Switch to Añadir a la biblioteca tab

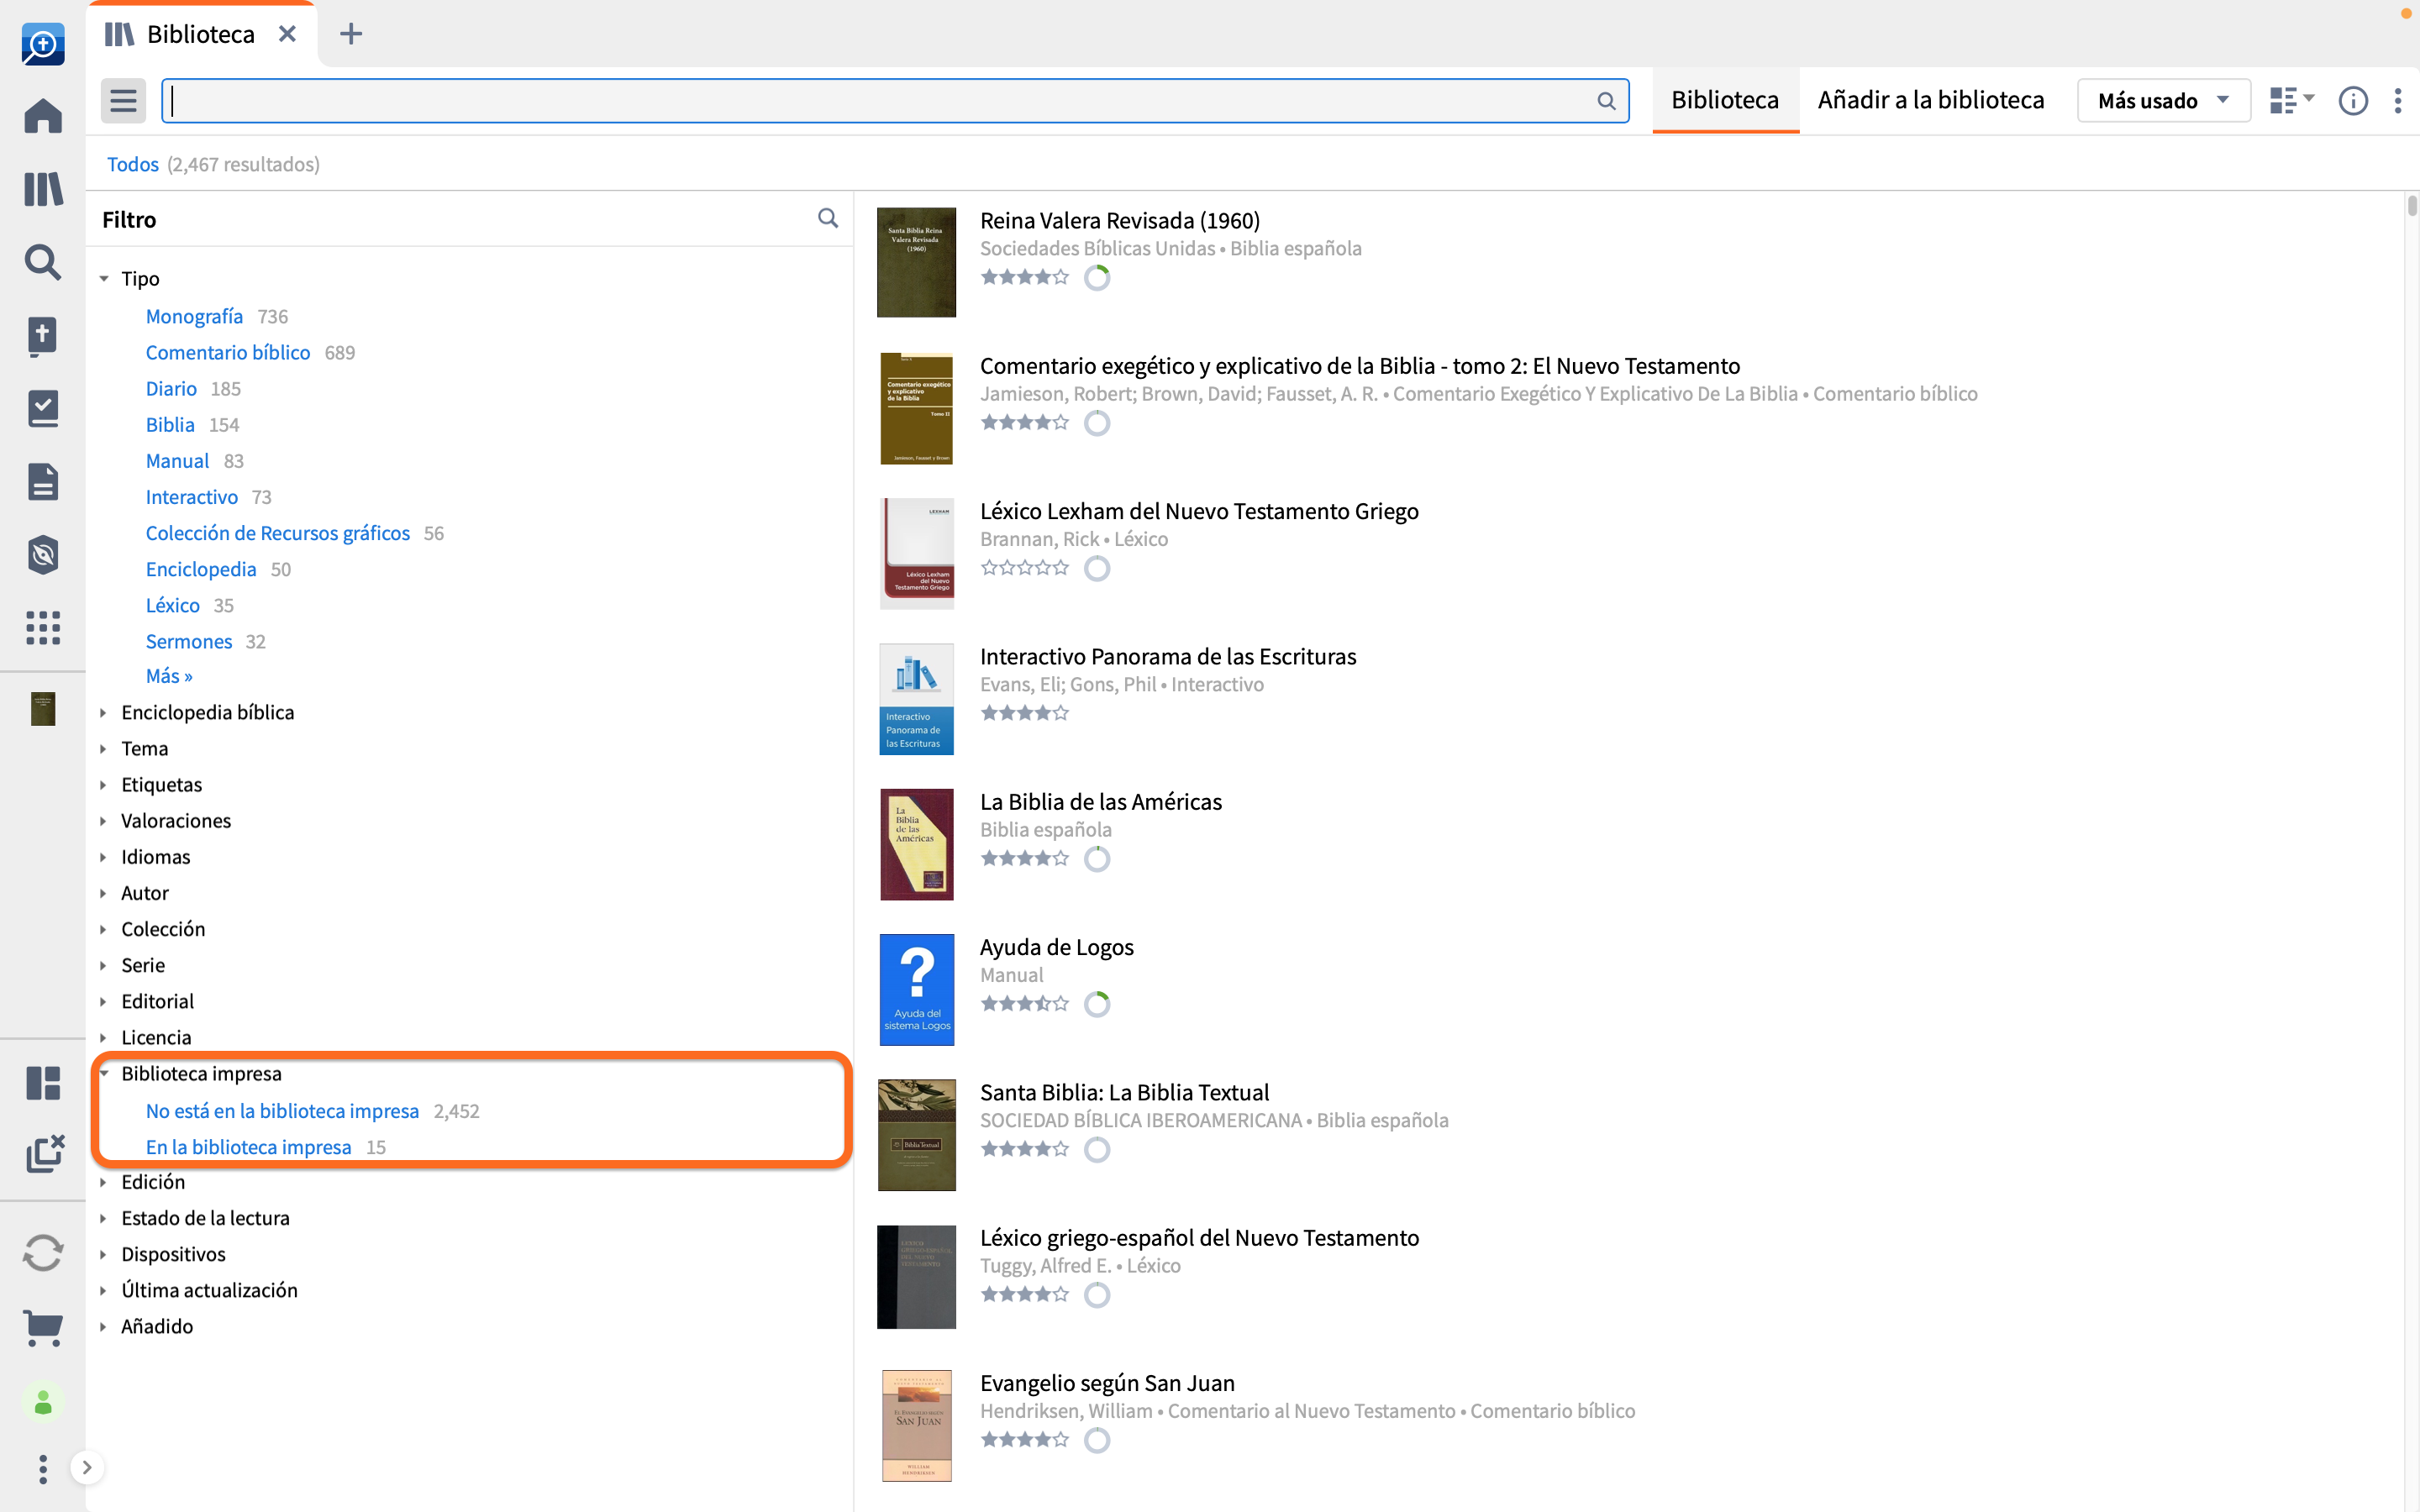coord(1930,100)
